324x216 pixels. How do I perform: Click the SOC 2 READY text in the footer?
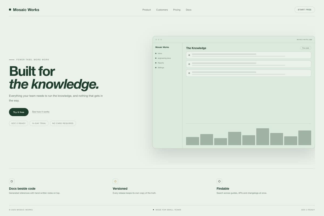click(x=308, y=210)
